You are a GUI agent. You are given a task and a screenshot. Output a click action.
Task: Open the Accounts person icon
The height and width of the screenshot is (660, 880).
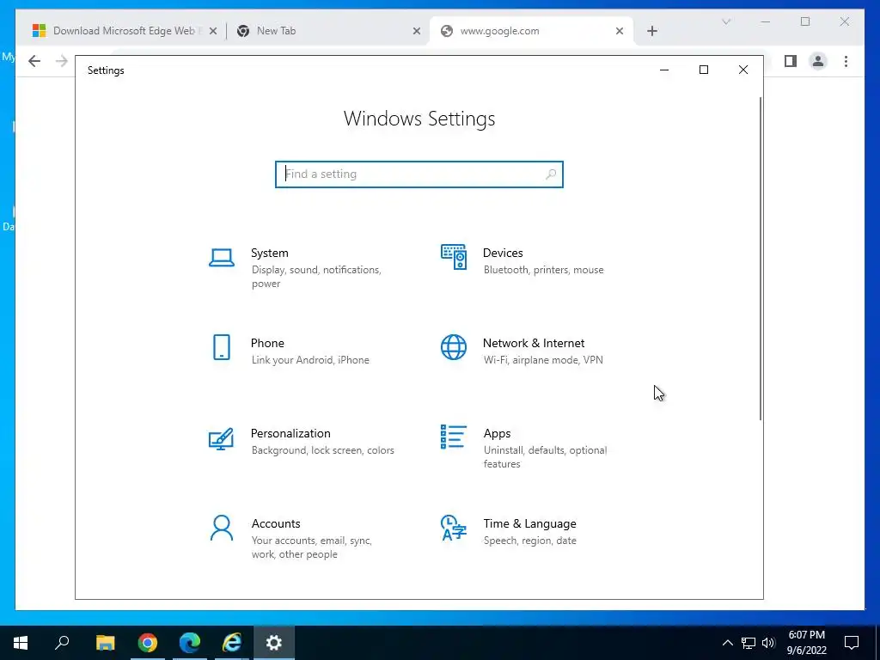pos(222,529)
